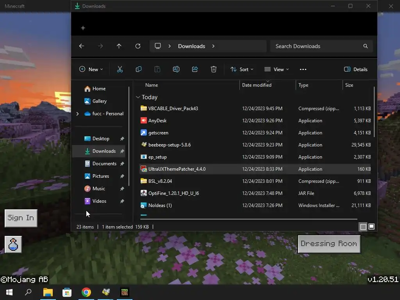
Task: Click the AnyDesk file icon
Action: (144, 120)
